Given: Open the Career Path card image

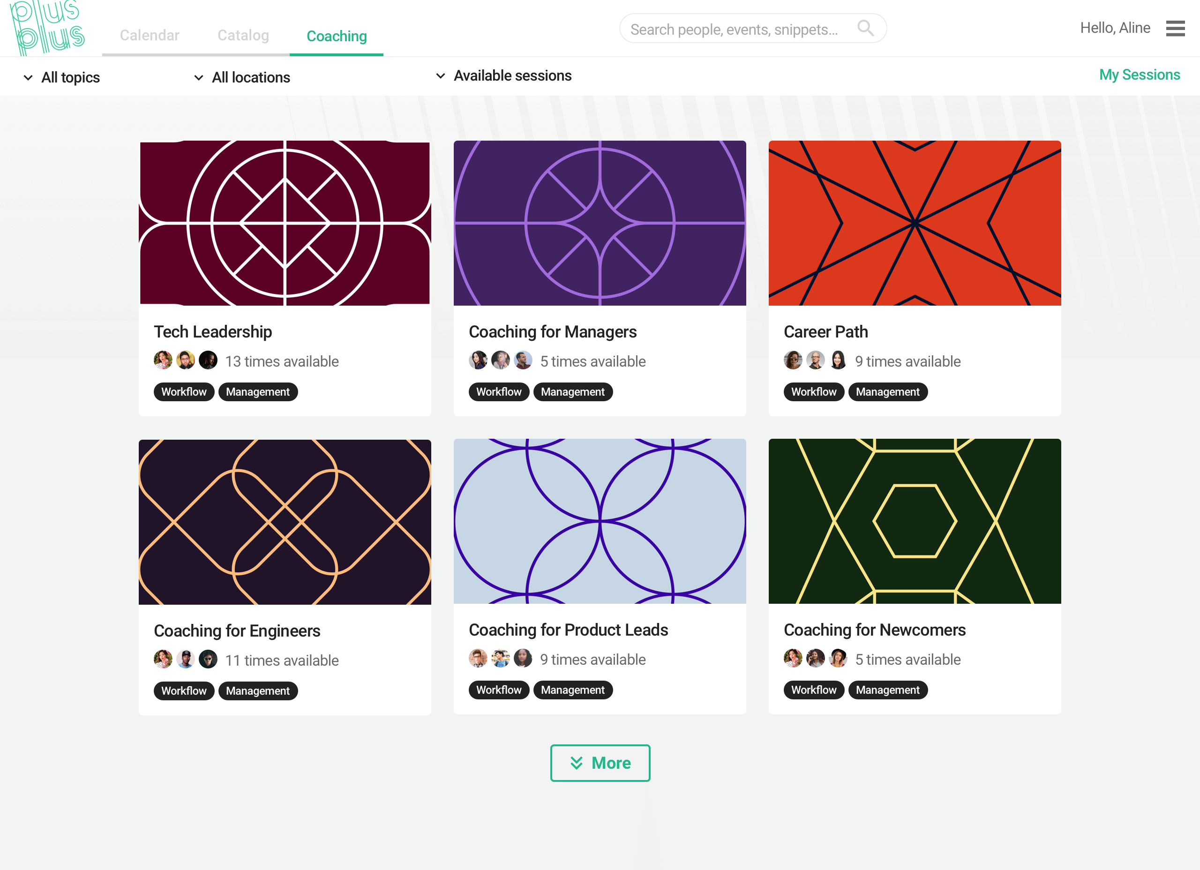Looking at the screenshot, I should [x=914, y=223].
